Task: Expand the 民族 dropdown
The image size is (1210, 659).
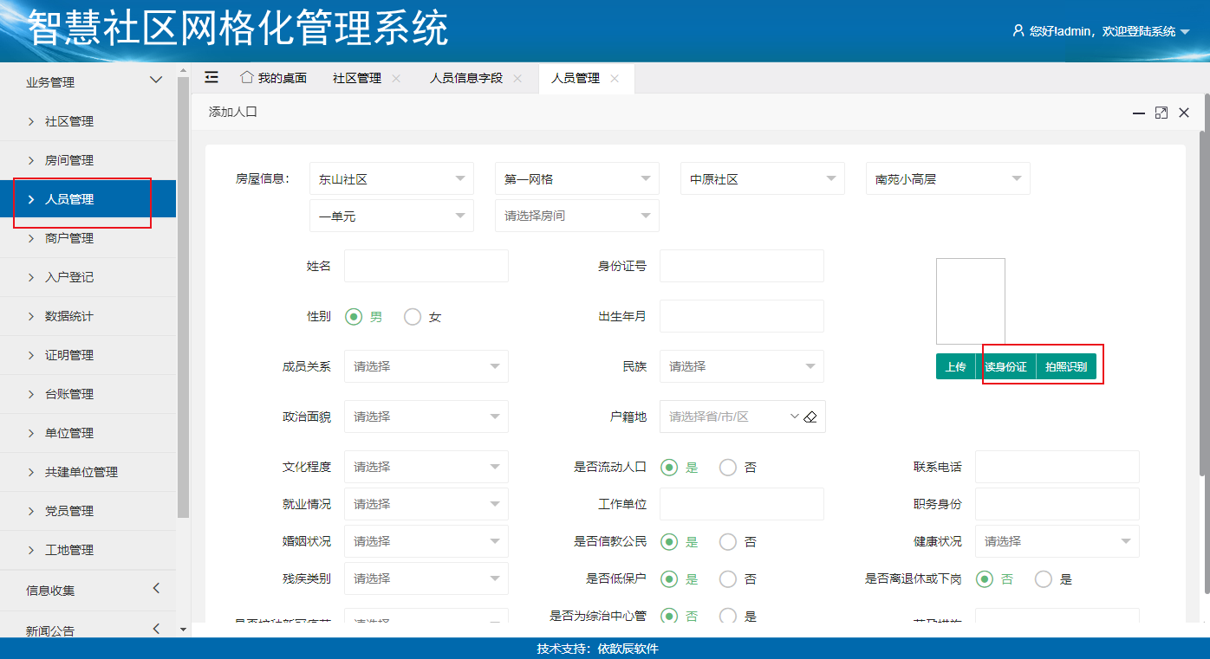Action: 741,366
